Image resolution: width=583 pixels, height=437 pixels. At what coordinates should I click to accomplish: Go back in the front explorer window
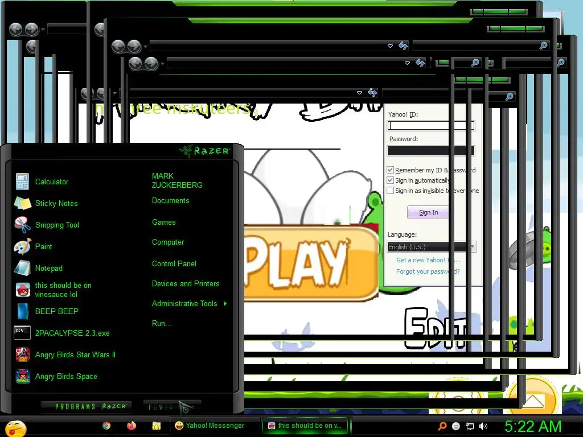(x=118, y=47)
